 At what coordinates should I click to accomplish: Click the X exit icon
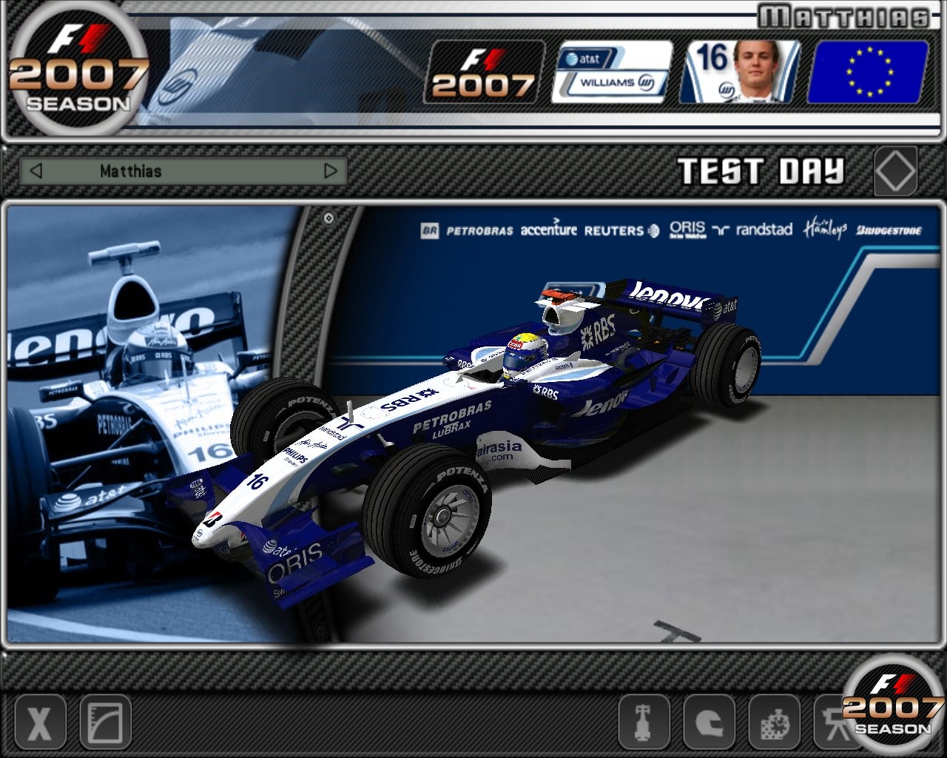[x=40, y=721]
